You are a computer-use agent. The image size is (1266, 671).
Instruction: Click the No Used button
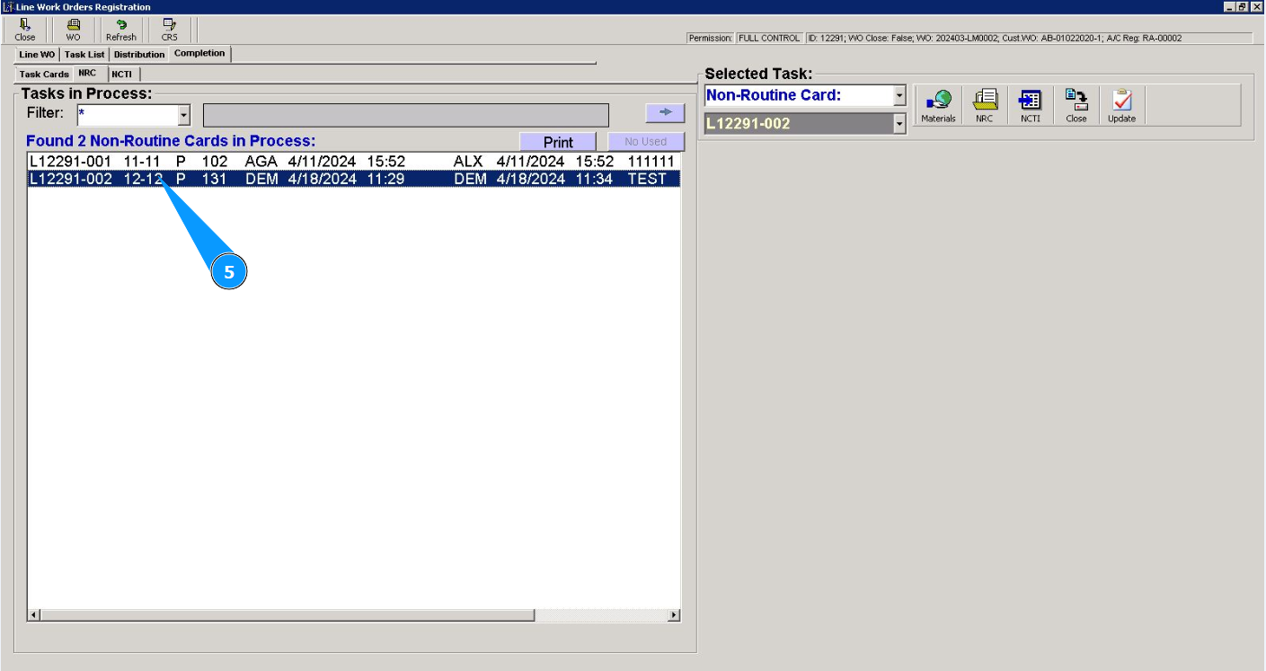click(646, 142)
